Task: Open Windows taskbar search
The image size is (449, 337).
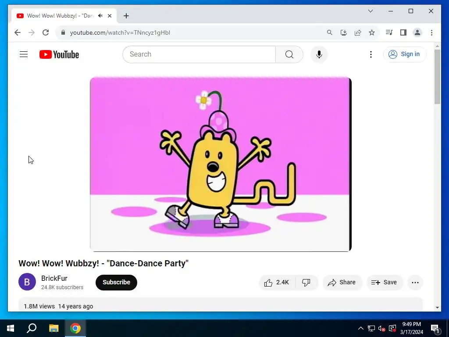Action: coord(32,328)
